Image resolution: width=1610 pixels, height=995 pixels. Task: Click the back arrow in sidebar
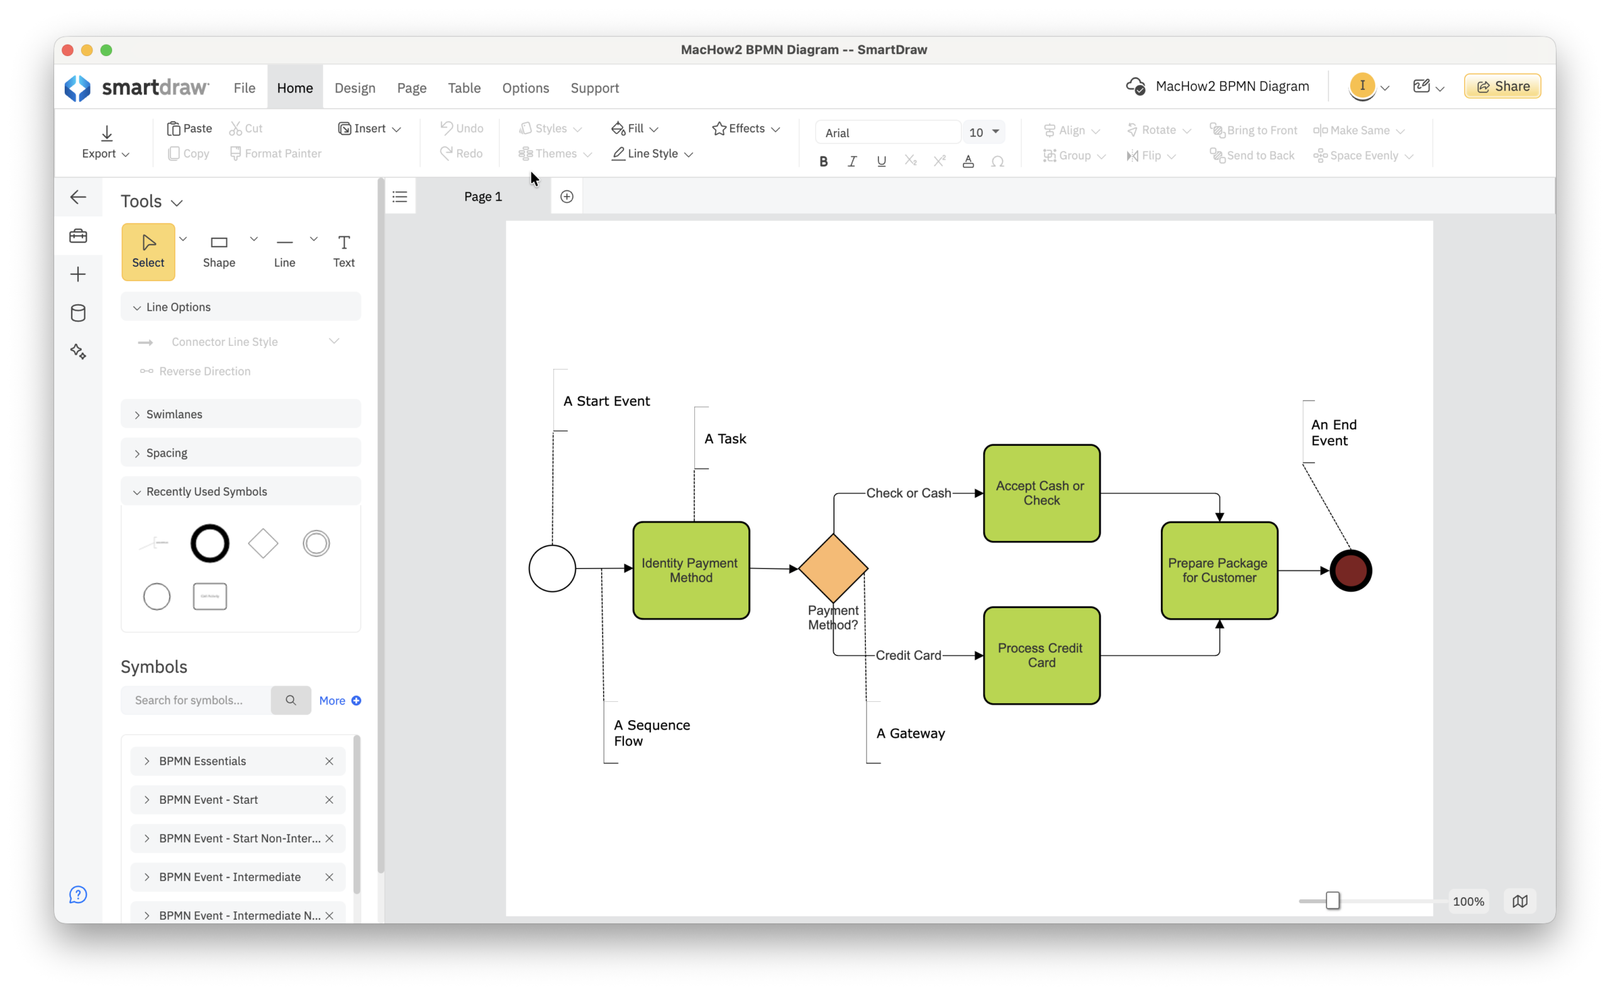pyautogui.click(x=78, y=197)
